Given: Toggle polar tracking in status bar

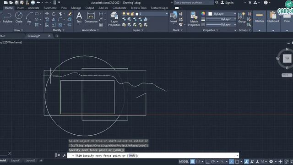Looking at the screenshot, I should (x=213, y=161).
